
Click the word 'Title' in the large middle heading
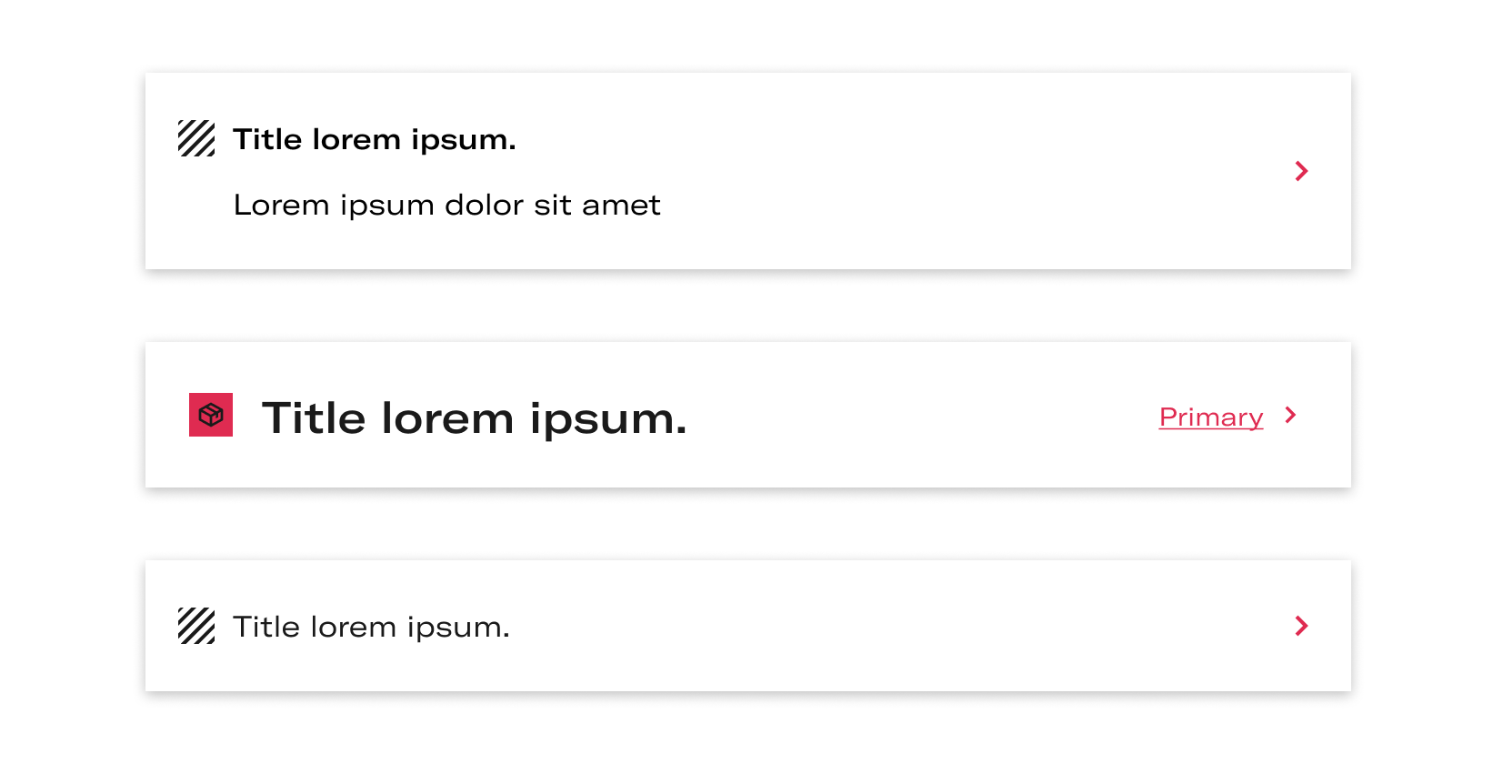(x=314, y=417)
